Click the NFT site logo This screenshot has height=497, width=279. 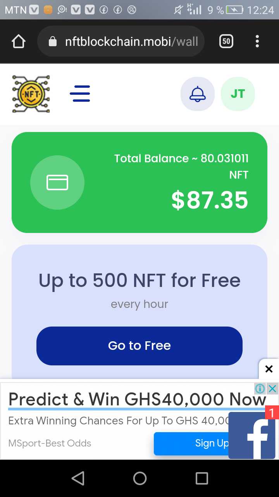(31, 94)
